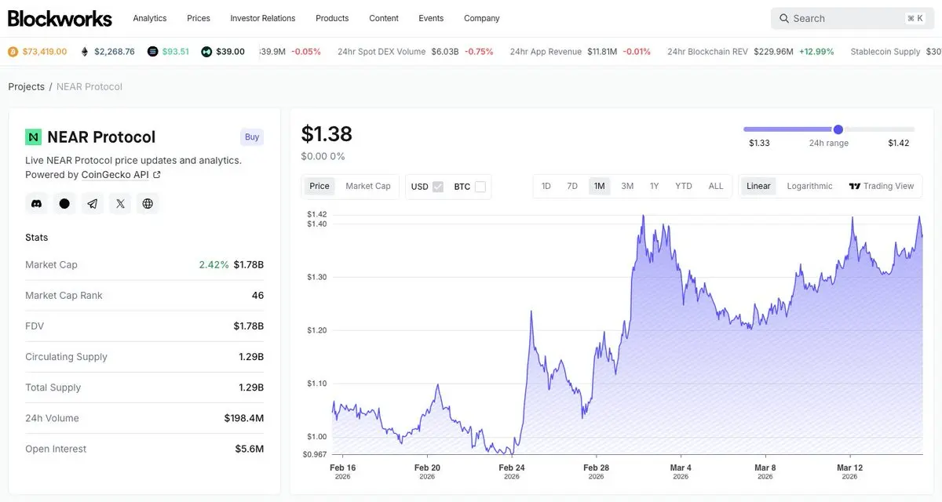942x502 pixels.
Task: Expand the Analytics navigation menu
Action: click(150, 18)
